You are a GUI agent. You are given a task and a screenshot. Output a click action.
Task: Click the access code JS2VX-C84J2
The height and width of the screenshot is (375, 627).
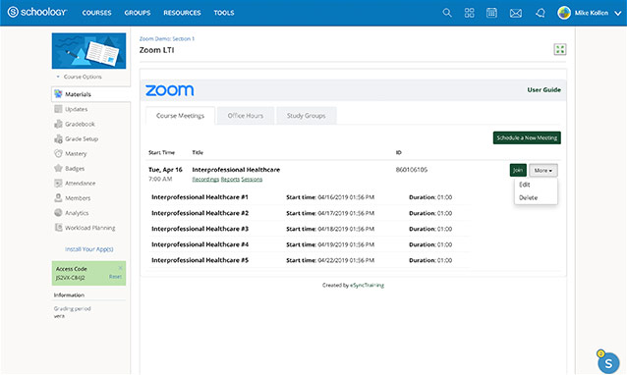pos(70,278)
